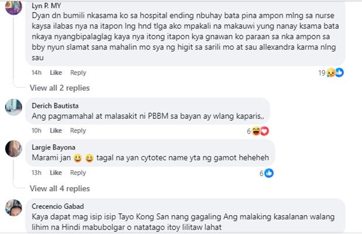Viewport: 362px width, 234px height.
Task: Expand 'View all 4 replies' thread
Action: [x=59, y=189]
